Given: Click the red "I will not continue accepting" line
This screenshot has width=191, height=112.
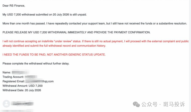Looking at the screenshot, I should 95,41.
